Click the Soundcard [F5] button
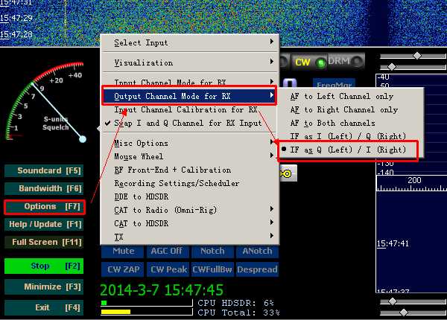 pyautogui.click(x=44, y=171)
